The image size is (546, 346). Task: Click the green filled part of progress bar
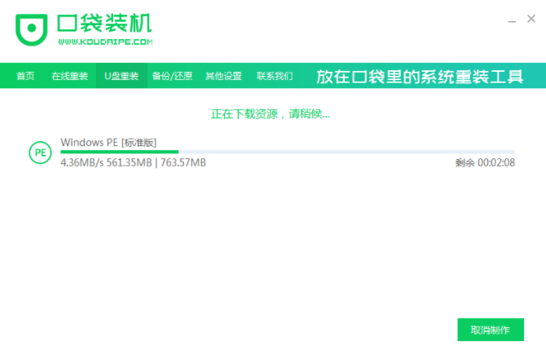tap(119, 152)
